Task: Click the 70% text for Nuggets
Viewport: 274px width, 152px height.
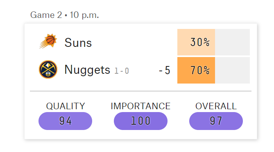Action: [200, 70]
